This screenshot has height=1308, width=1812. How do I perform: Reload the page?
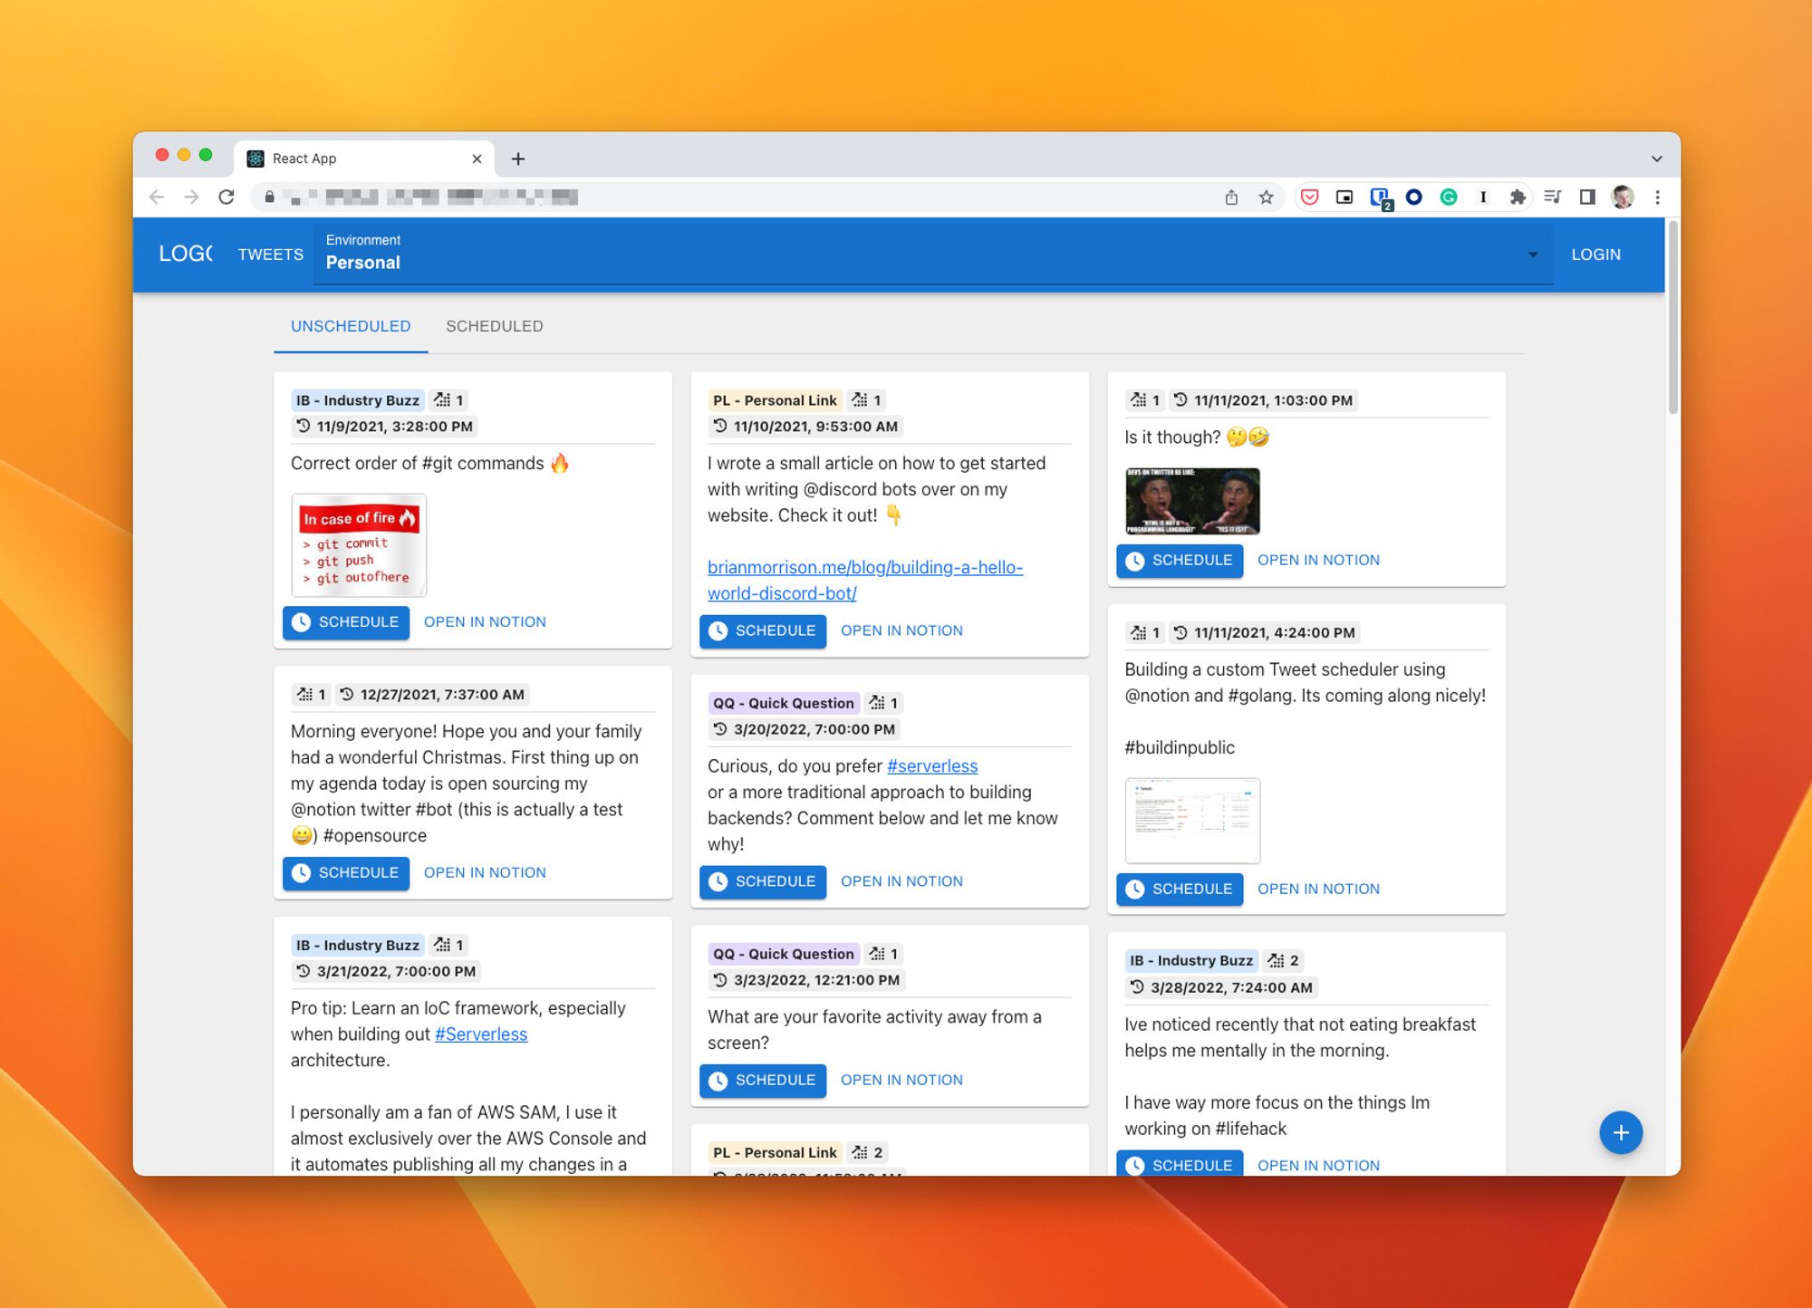click(226, 197)
